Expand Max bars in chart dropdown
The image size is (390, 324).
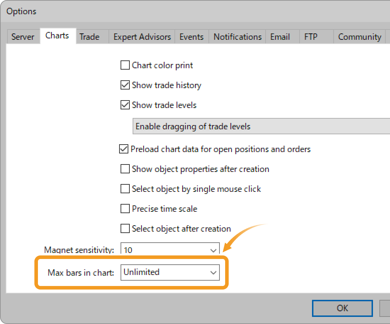coord(170,272)
